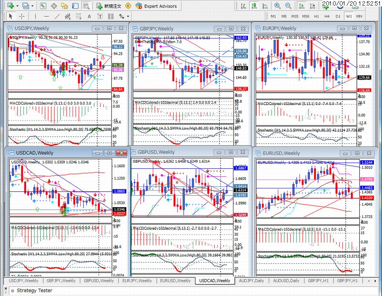Viewport: 382px width, 296px height.
Task: Close the Strategy Tester panel
Action: click(6, 289)
